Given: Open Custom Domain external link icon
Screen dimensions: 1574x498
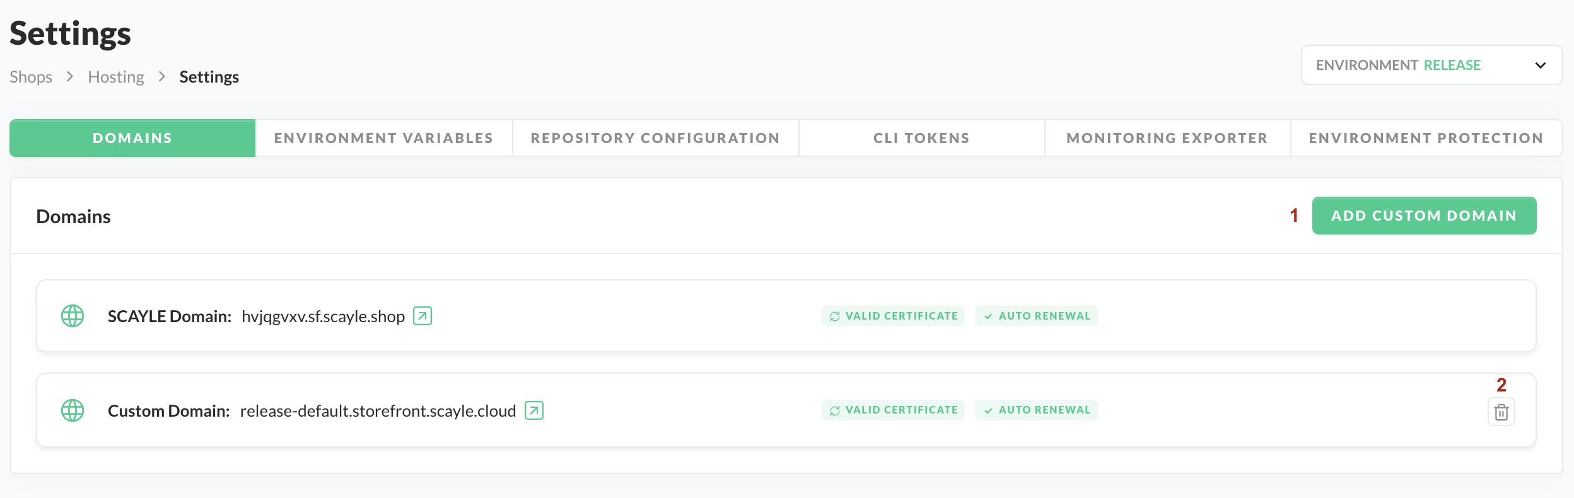Looking at the screenshot, I should tap(533, 410).
